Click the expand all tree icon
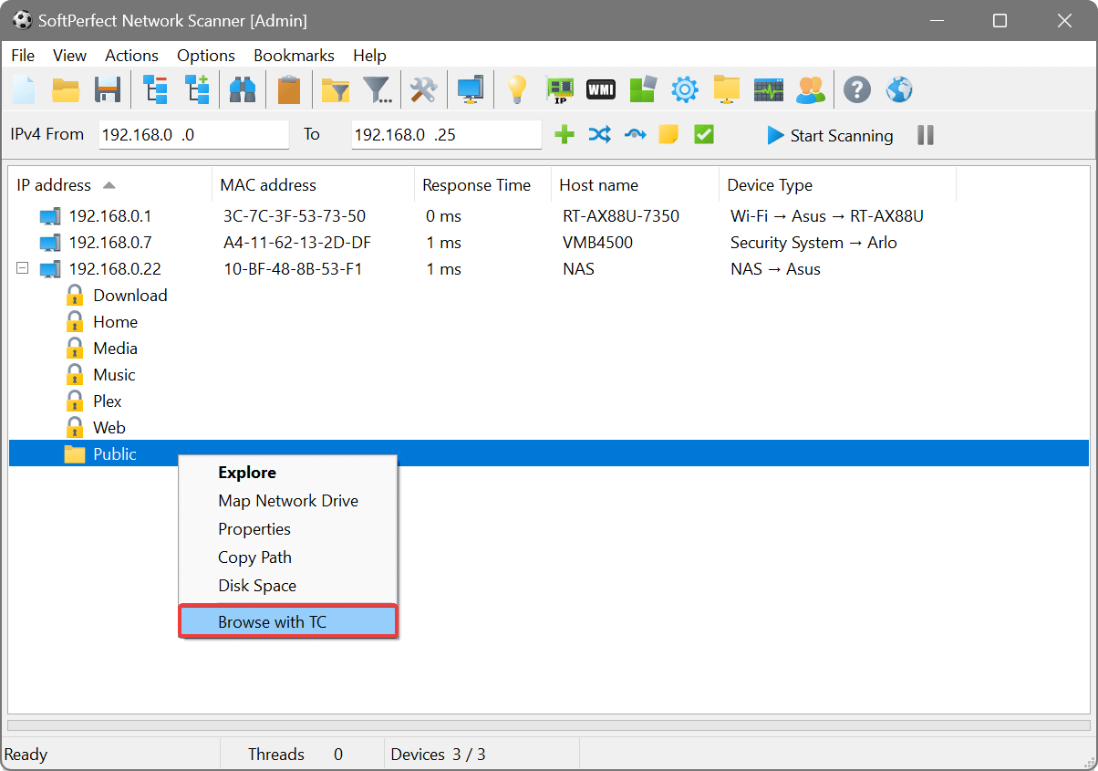The image size is (1098, 771). (x=197, y=89)
